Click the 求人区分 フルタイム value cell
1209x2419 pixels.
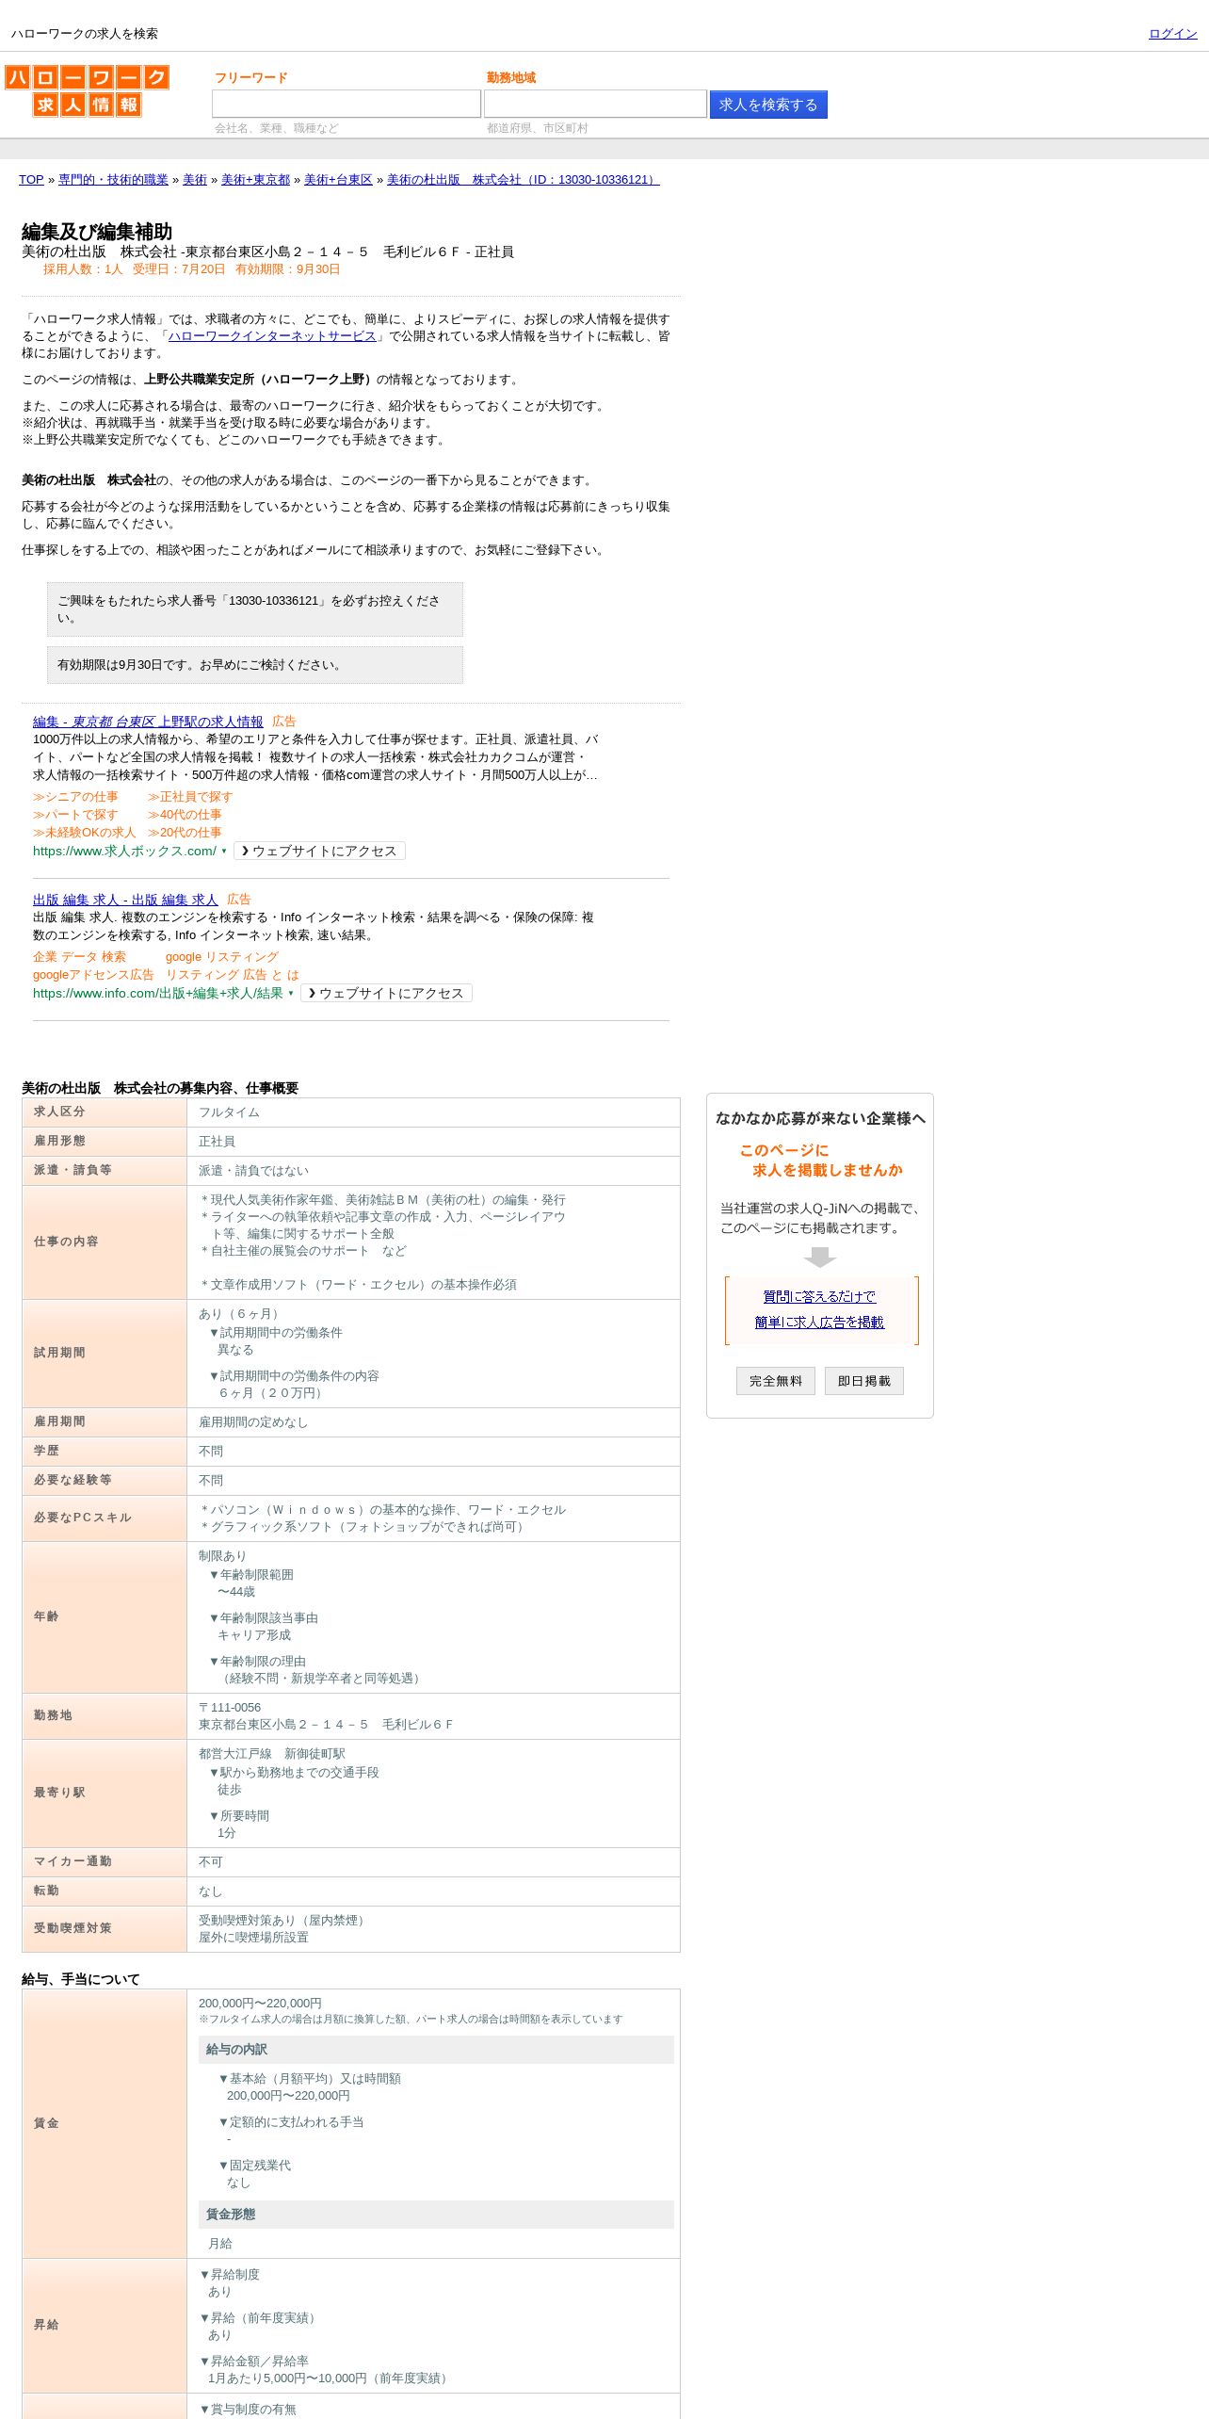tap(433, 1112)
